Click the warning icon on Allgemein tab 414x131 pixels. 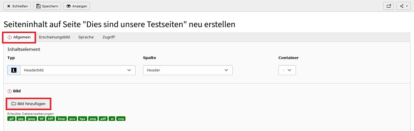pos(10,37)
